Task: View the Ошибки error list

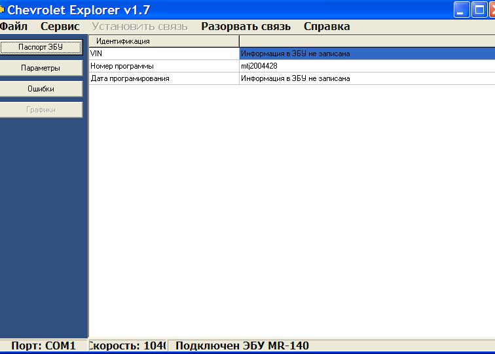Action: [41, 89]
